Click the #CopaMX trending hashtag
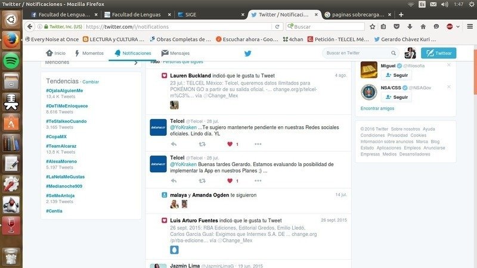 [x=57, y=136]
